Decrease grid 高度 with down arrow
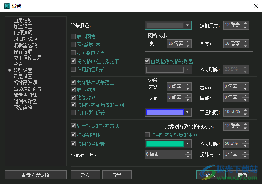Screen dimensions: 262x184 245,46
